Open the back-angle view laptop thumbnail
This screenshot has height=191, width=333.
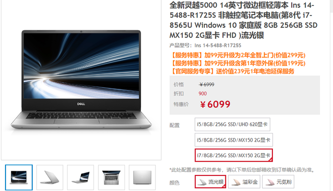[x=50, y=177]
